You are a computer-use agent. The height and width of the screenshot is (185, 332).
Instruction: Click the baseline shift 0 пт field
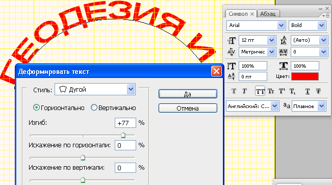[253, 76]
